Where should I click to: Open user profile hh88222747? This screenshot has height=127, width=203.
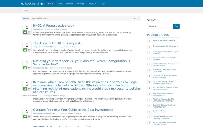click(x=37, y=29)
